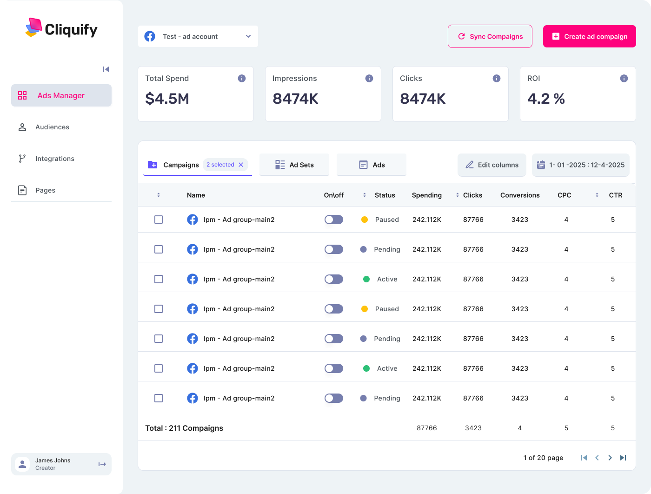Click the Cliquify logo

(61, 29)
